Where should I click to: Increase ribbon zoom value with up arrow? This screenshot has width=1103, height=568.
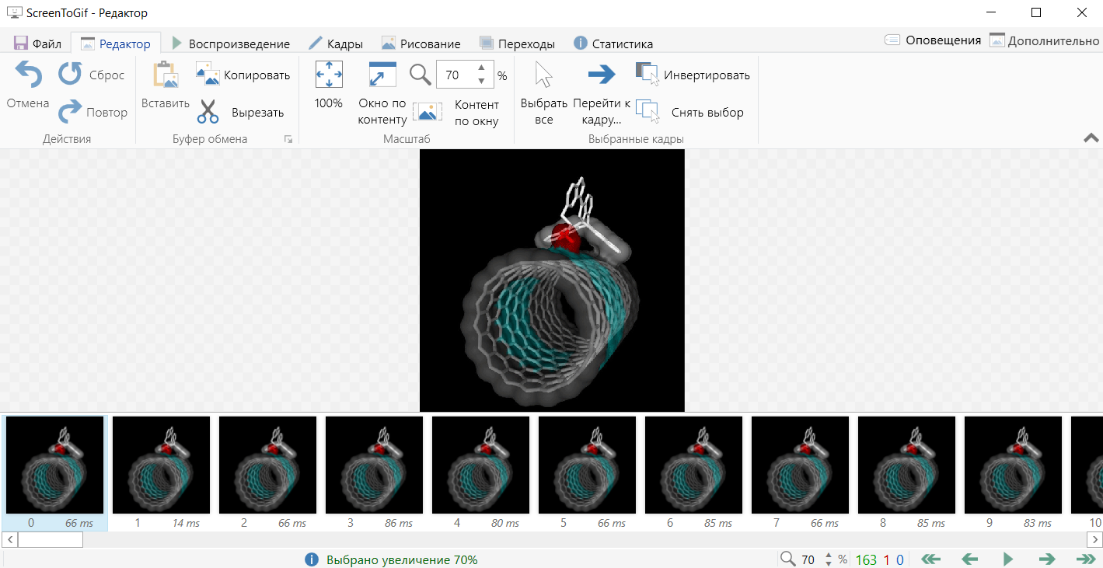[481, 68]
